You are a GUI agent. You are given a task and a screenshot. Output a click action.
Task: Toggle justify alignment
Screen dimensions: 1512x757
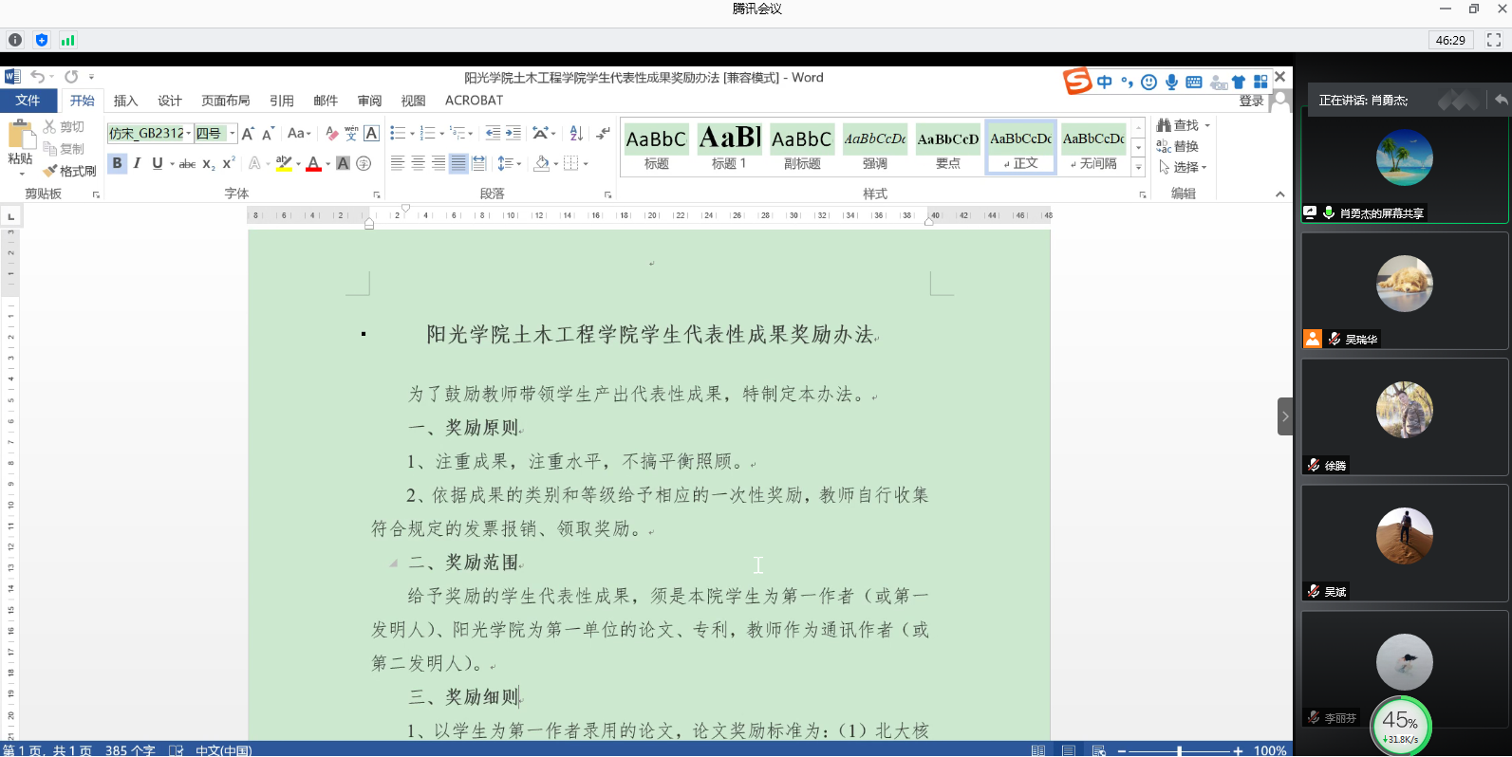[458, 163]
